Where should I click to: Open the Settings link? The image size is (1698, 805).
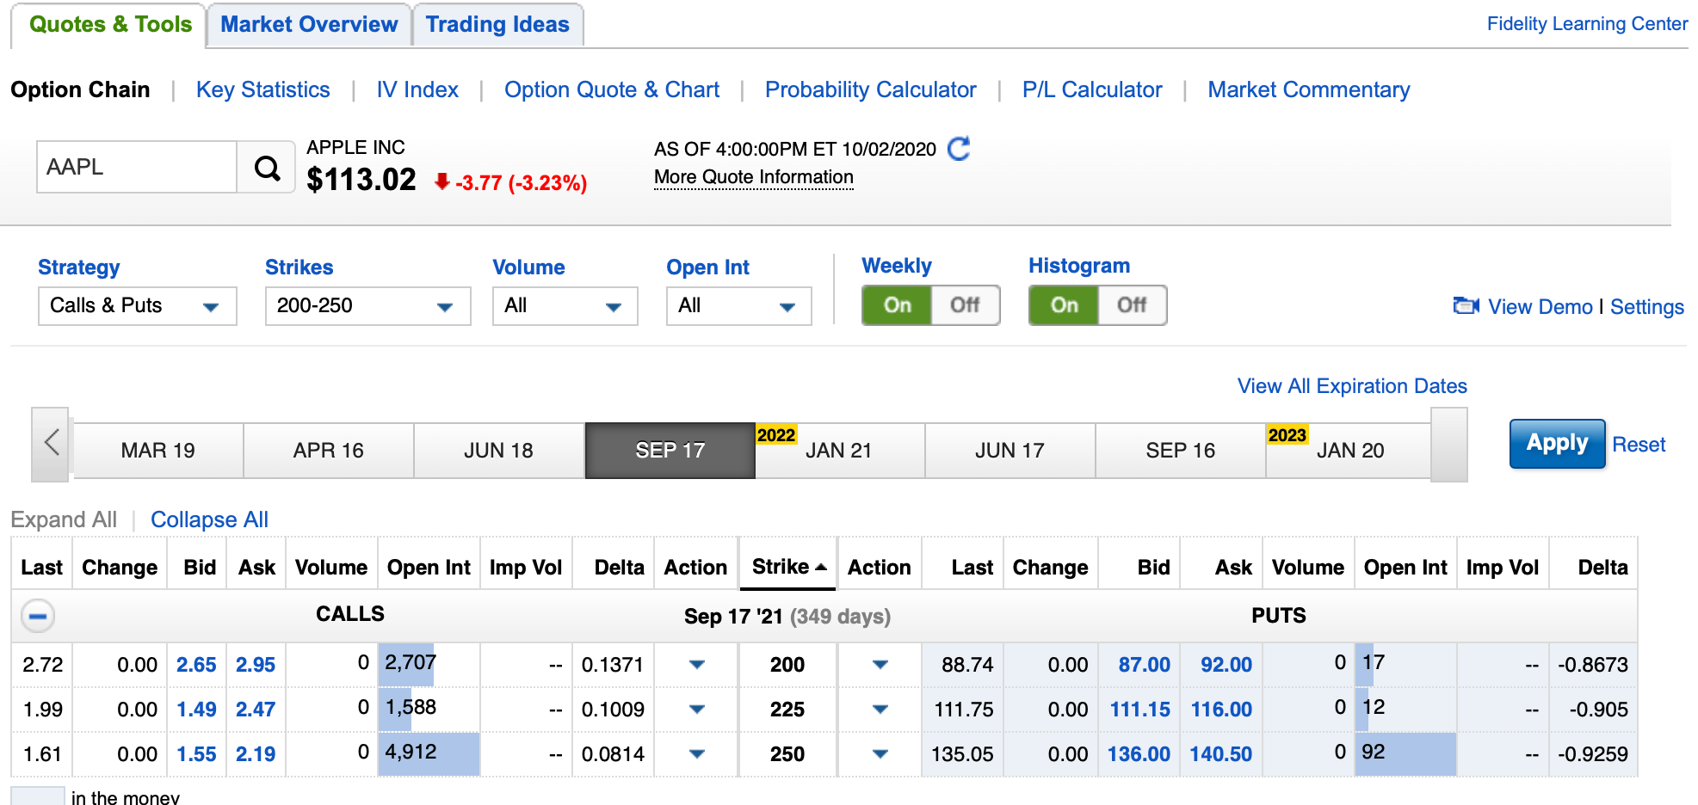tap(1647, 307)
